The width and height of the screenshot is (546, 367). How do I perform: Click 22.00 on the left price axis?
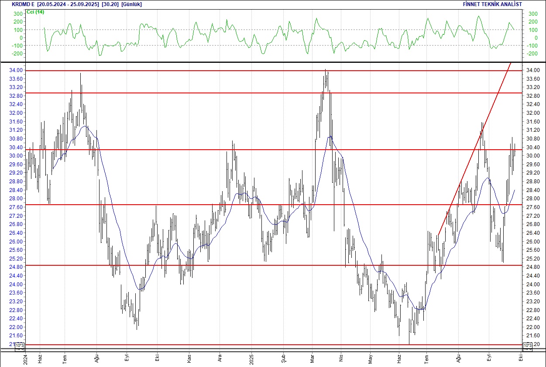16,327
